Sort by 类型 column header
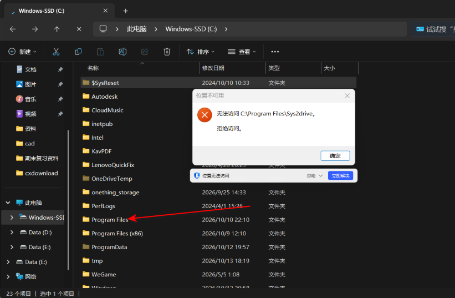 [x=274, y=68]
